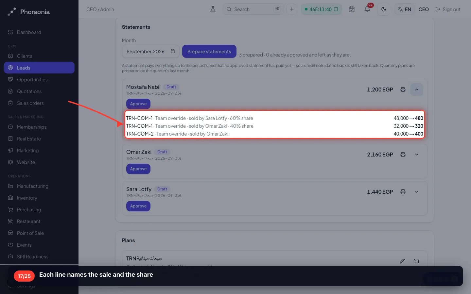The width and height of the screenshot is (471, 294).
Task: Open Manufacturing module
Action: click(39, 186)
